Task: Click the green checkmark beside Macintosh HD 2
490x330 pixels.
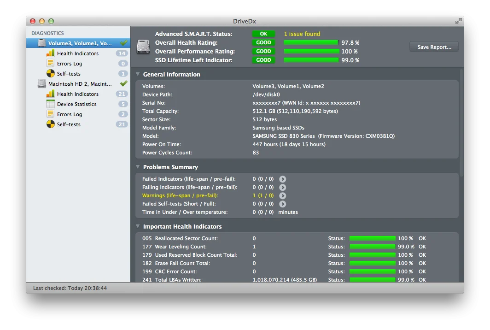Action: 125,83
